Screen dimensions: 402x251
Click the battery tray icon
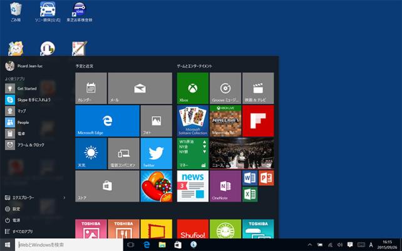point(320,245)
